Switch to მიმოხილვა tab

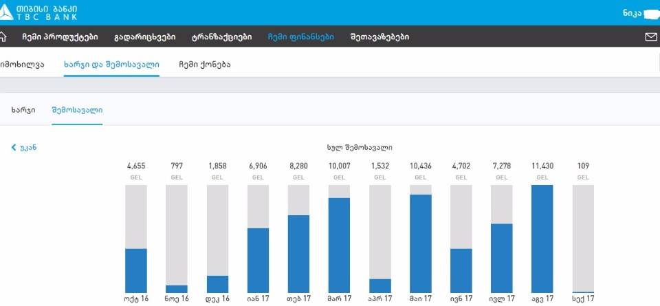coord(22,65)
